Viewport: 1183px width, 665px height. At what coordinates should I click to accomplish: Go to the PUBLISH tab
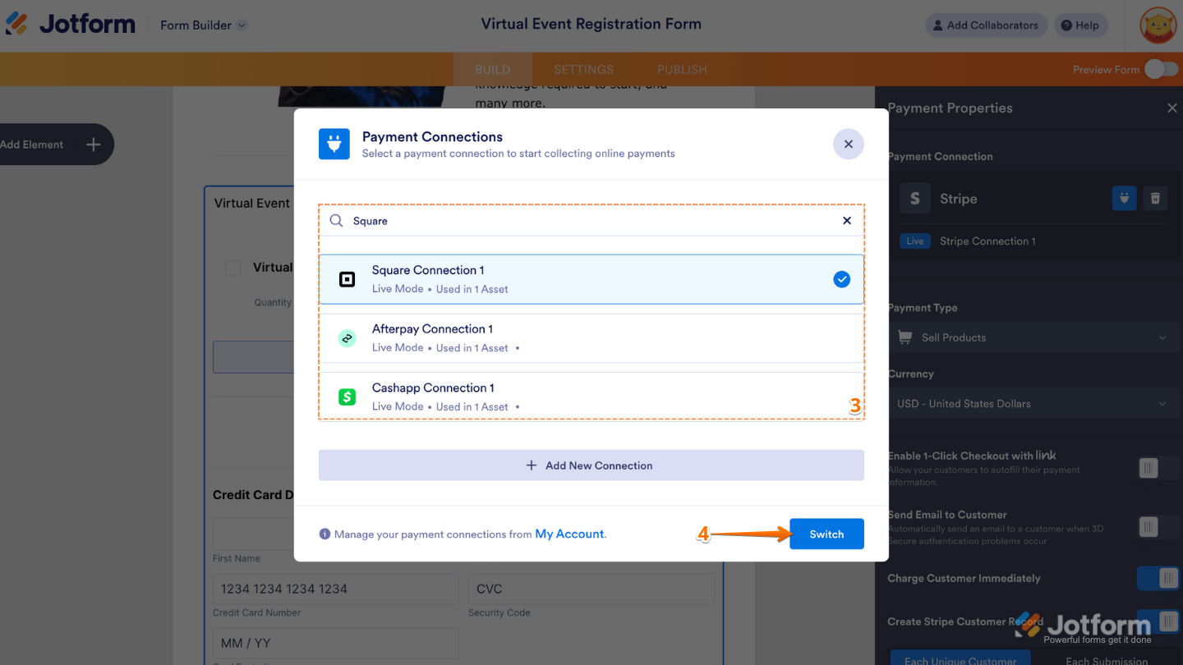tap(682, 70)
